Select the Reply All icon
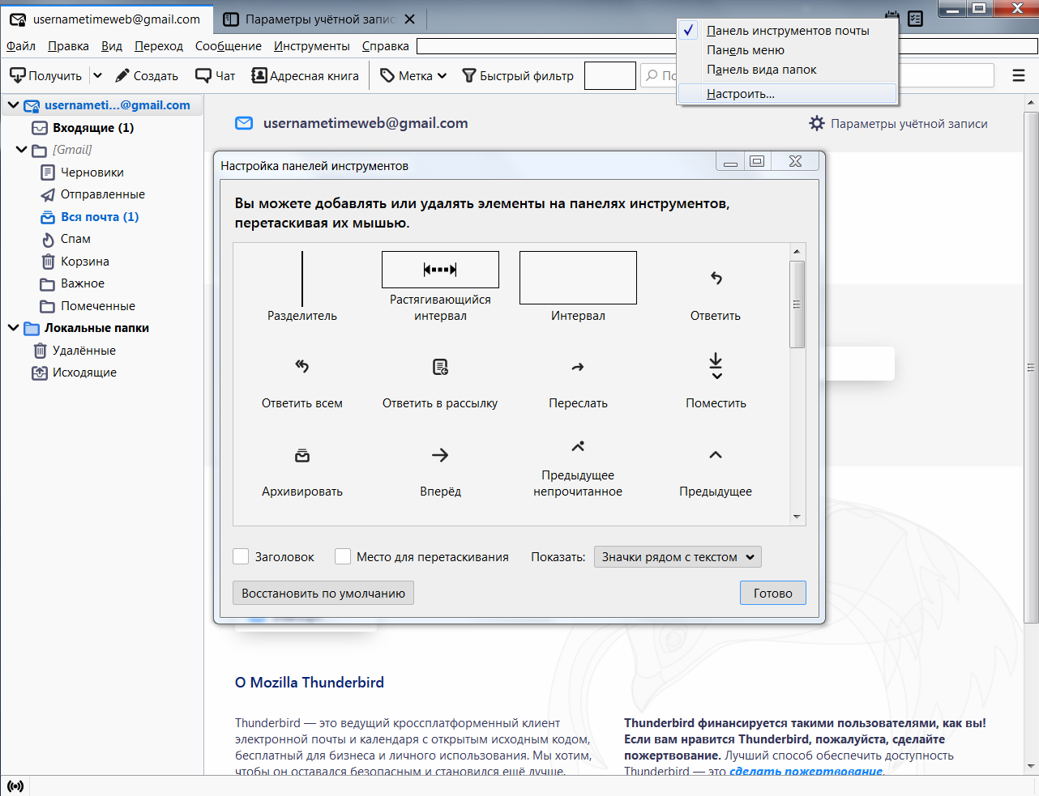Image resolution: width=1039 pixels, height=796 pixels. [301, 366]
